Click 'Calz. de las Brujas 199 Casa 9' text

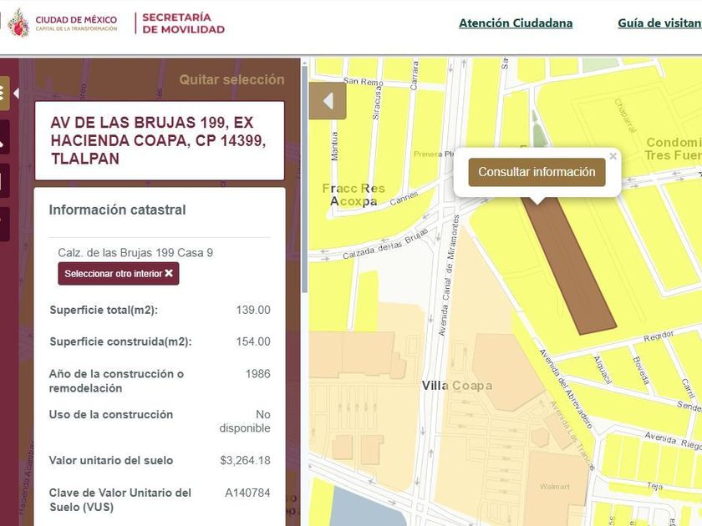(x=135, y=253)
